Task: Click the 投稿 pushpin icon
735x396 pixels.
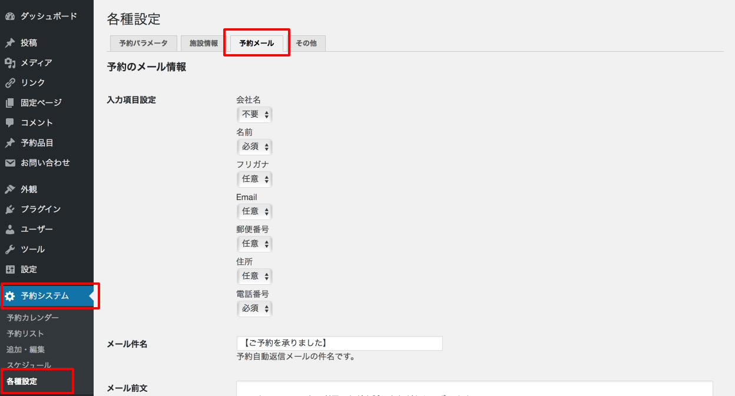Action: point(9,43)
